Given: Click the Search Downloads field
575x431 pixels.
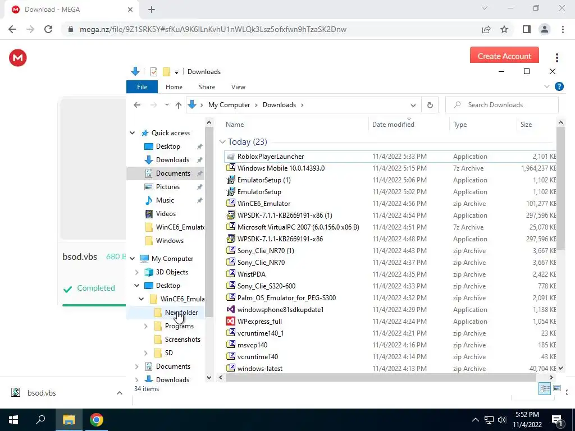Looking at the screenshot, I should pyautogui.click(x=501, y=105).
